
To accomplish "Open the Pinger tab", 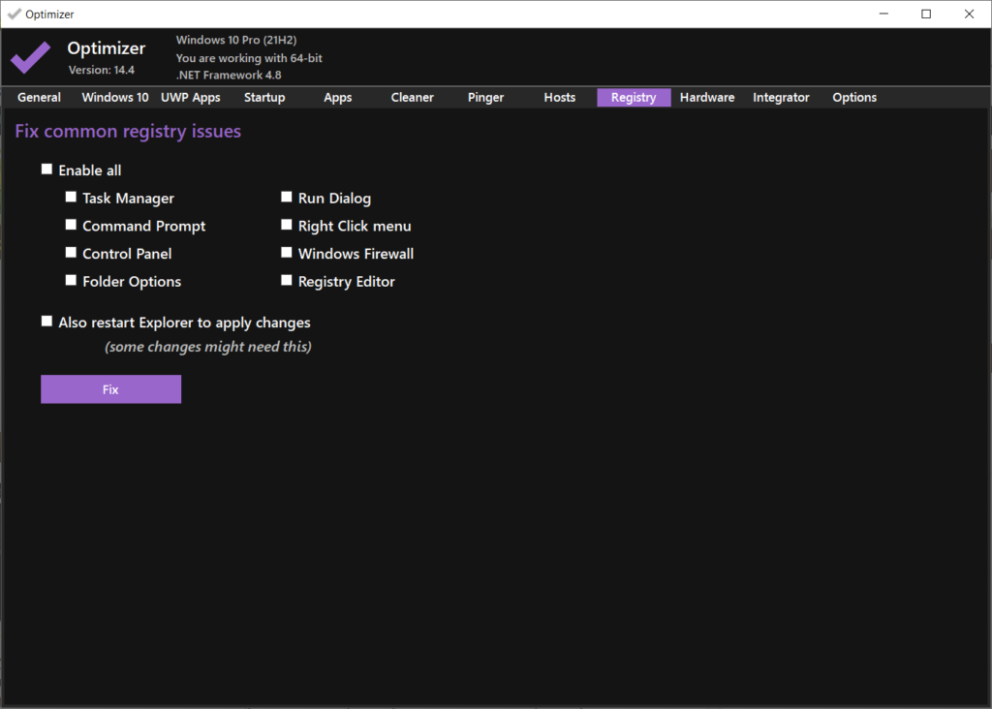I will 486,98.
